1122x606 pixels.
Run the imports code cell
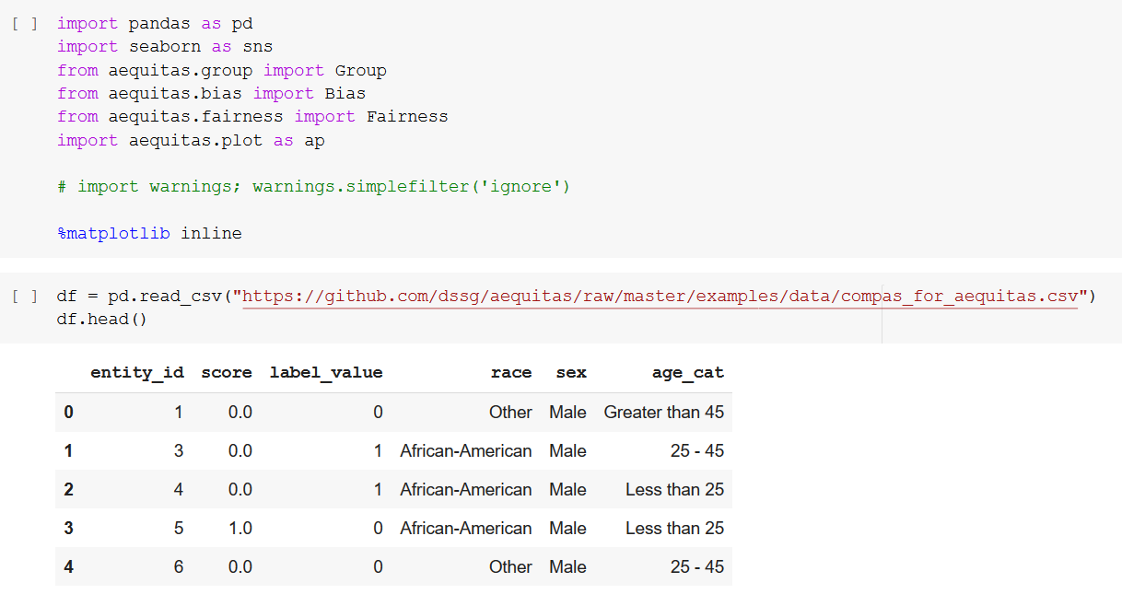[x=24, y=24]
